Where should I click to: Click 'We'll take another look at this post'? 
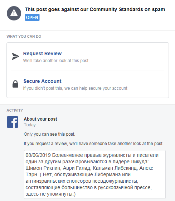point(56,61)
